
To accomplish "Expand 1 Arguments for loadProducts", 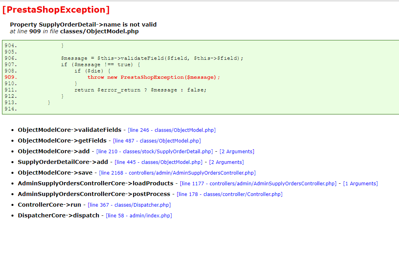I will (x=361, y=183).
